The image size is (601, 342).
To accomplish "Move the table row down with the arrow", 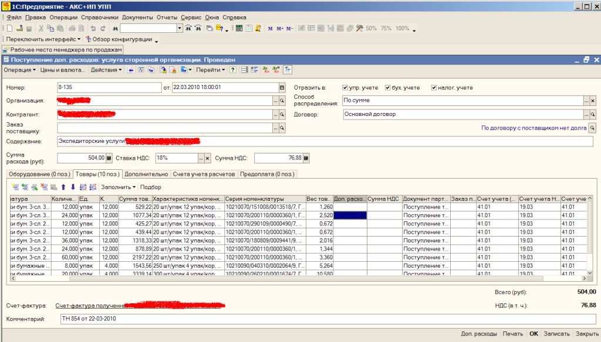I will click(73, 187).
